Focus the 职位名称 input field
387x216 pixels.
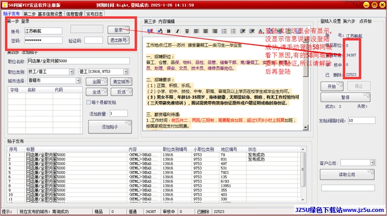point(78,61)
